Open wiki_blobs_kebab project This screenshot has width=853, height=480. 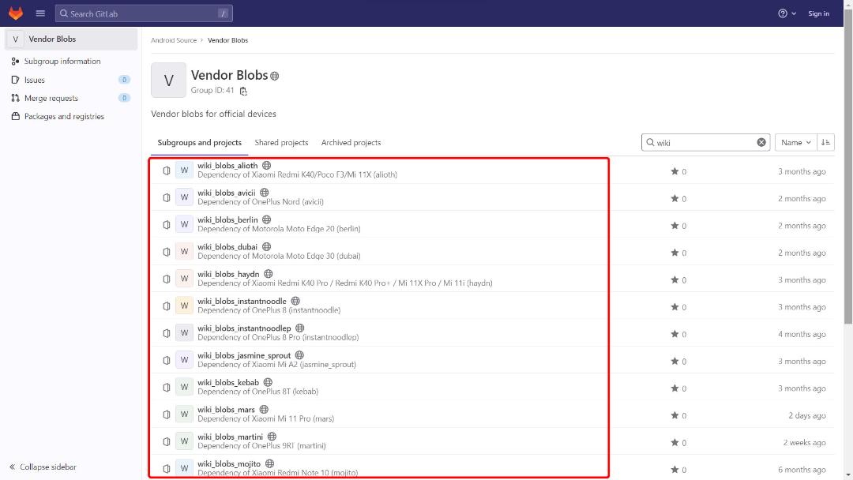(x=228, y=383)
